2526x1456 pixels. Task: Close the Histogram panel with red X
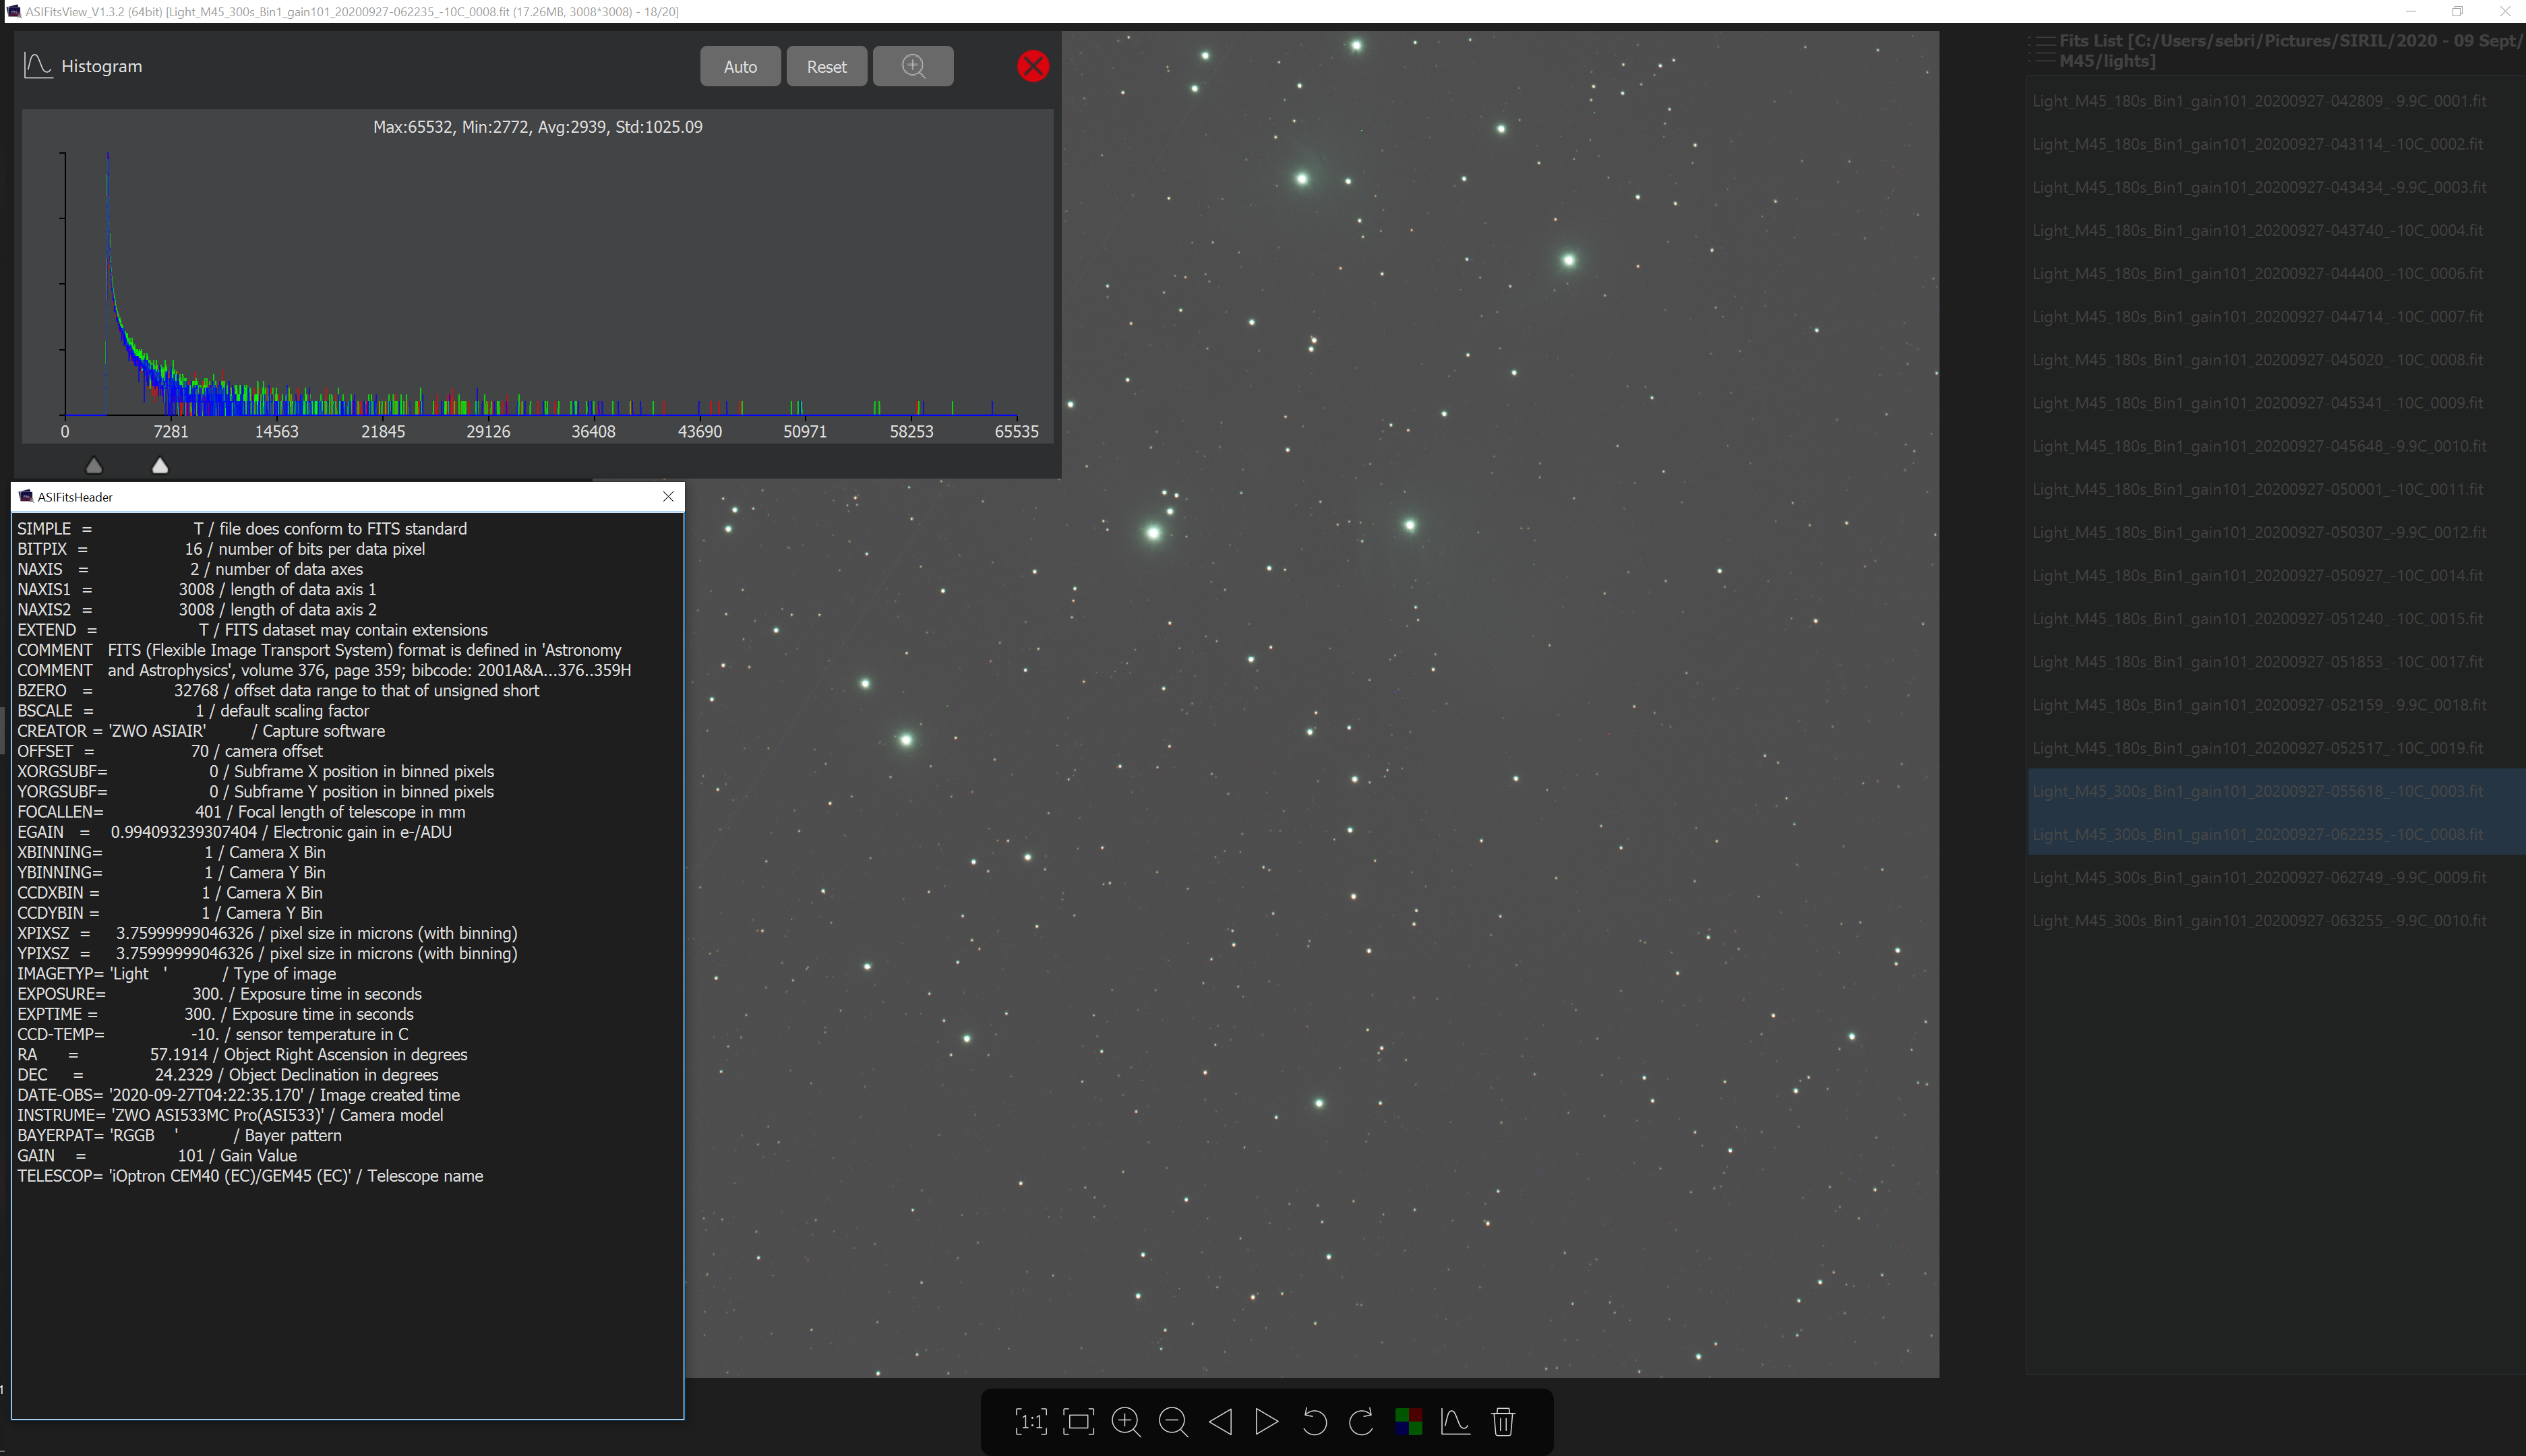[x=1033, y=67]
